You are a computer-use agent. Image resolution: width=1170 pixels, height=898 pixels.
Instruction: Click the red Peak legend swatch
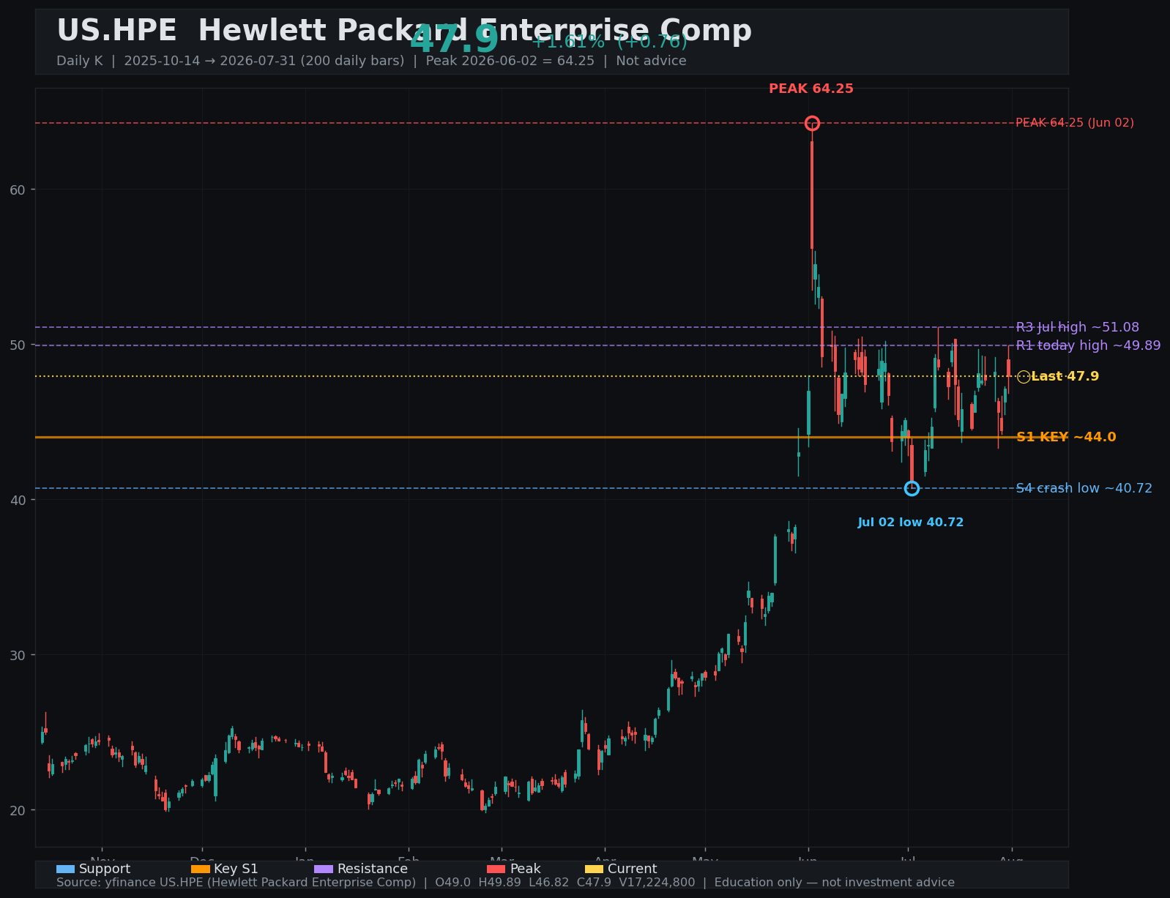[496, 869]
